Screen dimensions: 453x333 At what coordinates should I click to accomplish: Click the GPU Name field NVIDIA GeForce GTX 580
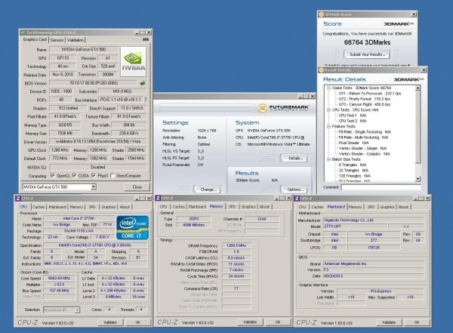(x=84, y=49)
